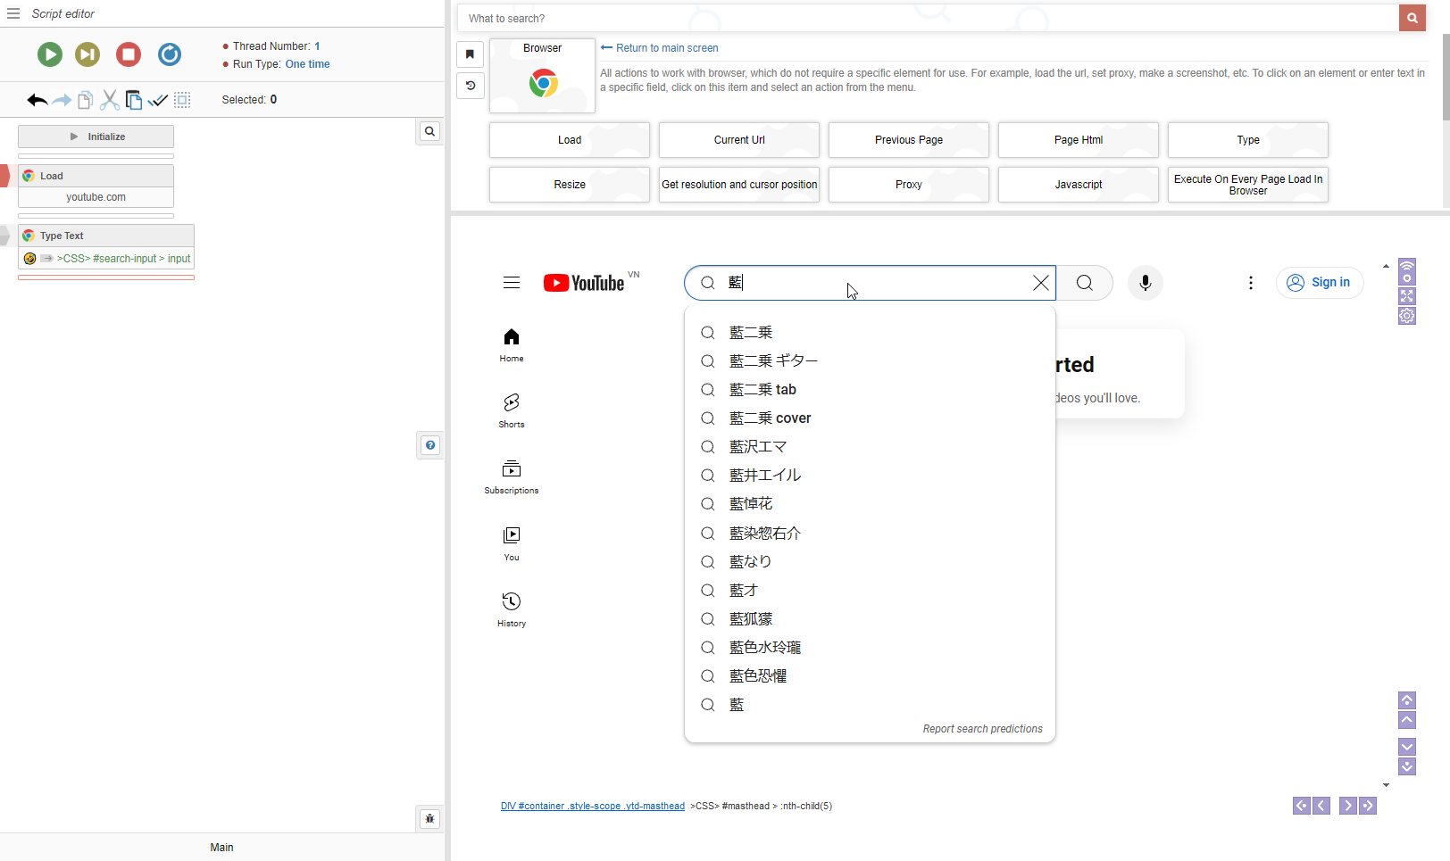Screen dimensions: 1450x861
Task: Activate YouTube voice search microphone
Action: tap(1145, 282)
